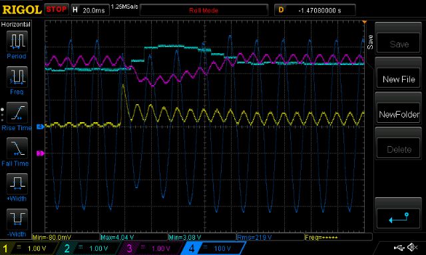Click the USB connection status icon

click(399, 247)
